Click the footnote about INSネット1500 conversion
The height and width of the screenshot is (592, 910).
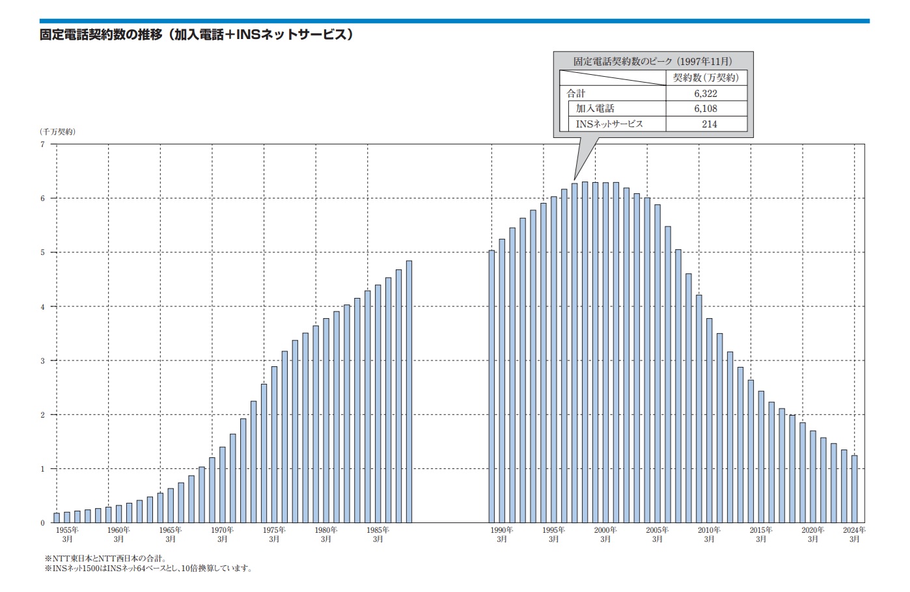tap(148, 569)
